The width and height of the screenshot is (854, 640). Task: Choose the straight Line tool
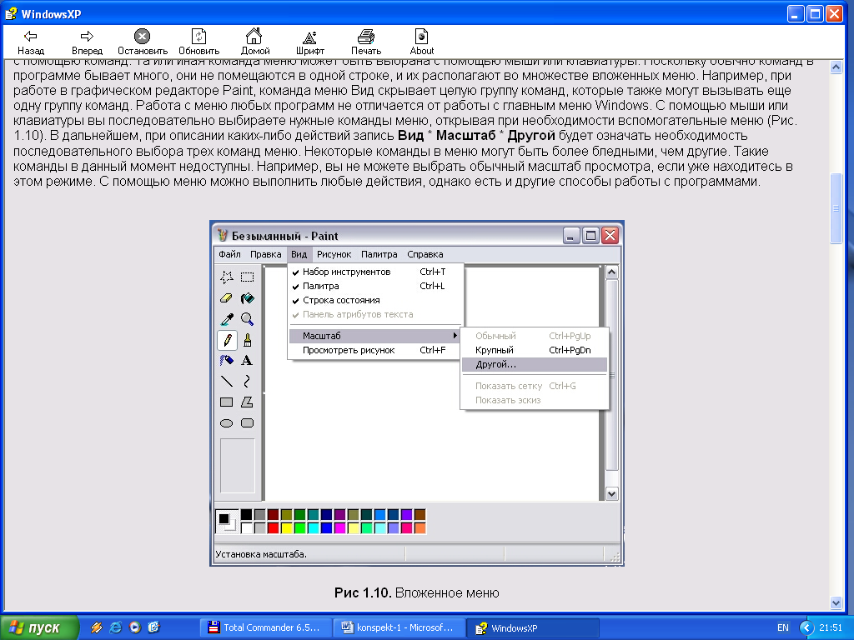227,381
